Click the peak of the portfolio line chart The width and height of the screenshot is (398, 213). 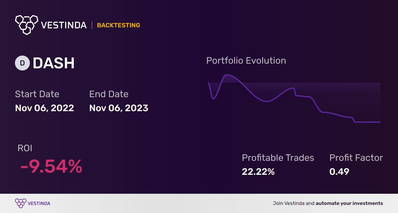pos(227,75)
